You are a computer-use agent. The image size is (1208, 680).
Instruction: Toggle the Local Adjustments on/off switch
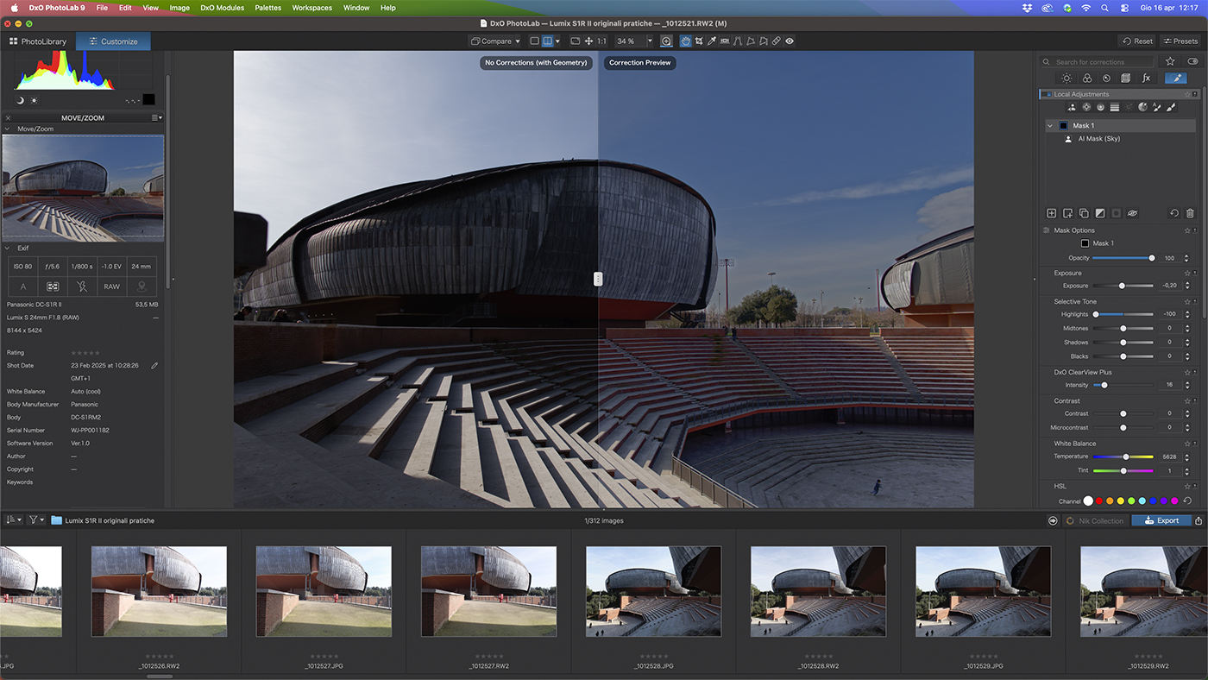point(1047,94)
